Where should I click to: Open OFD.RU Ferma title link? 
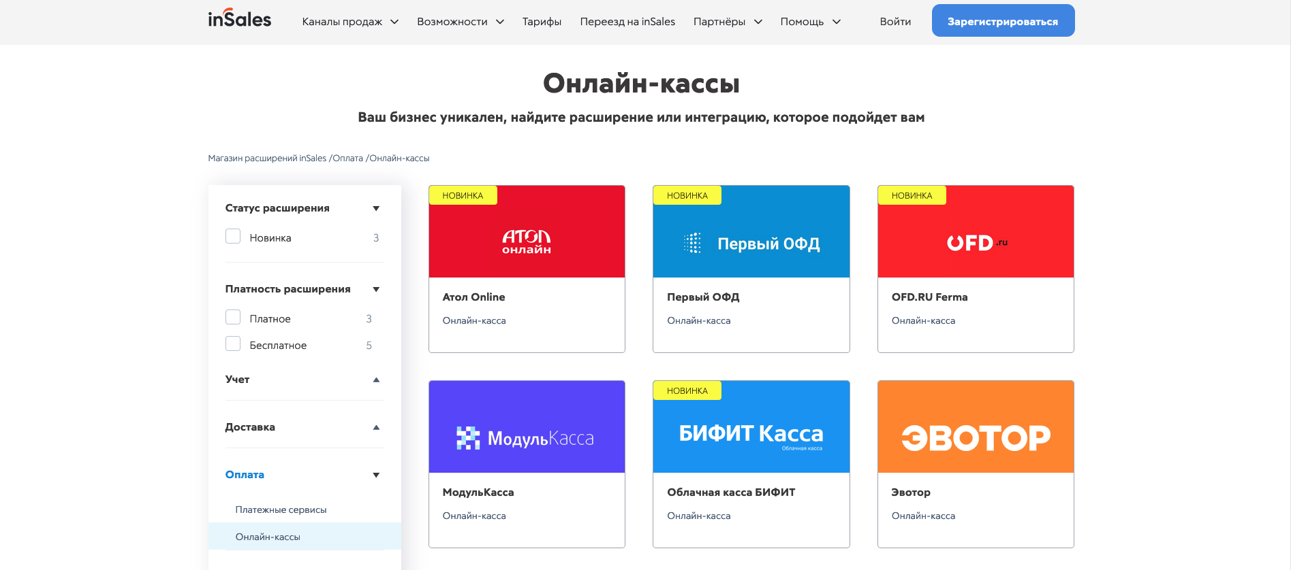pyautogui.click(x=929, y=297)
